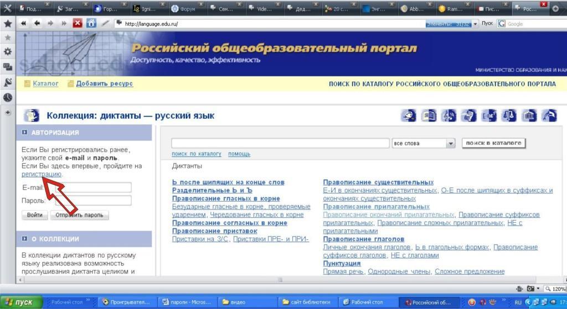Click the museum building collection icon

[x=529, y=116]
